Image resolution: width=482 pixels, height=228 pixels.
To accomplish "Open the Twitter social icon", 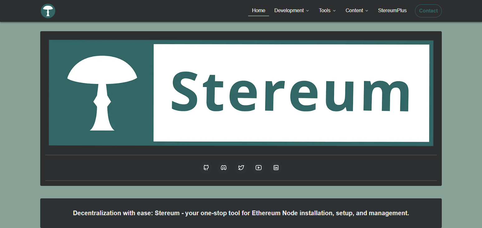I will pos(241,167).
